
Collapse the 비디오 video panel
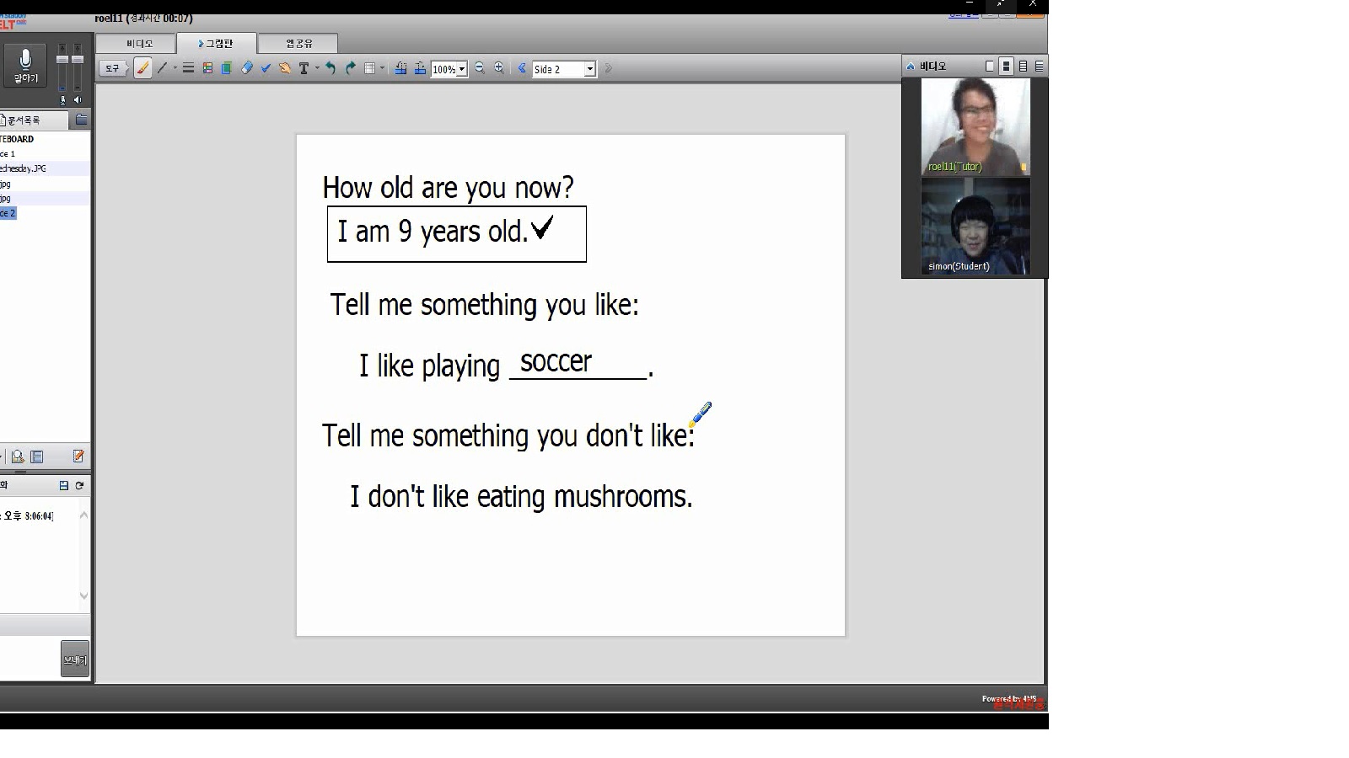[911, 66]
